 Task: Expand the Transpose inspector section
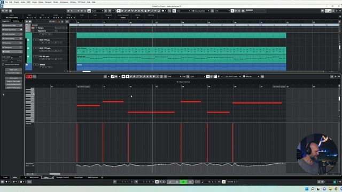coord(12,47)
